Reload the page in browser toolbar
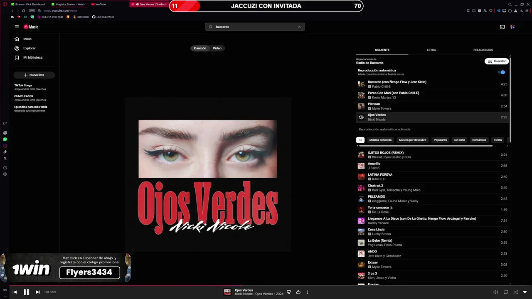 [x=23, y=10]
